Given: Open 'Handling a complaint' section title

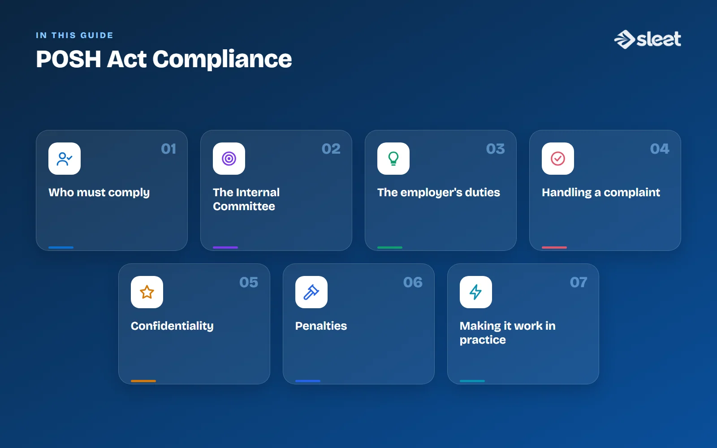Looking at the screenshot, I should tap(601, 193).
